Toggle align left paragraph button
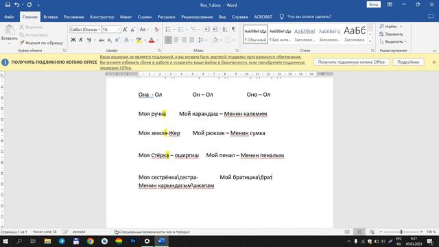Viewport: 439px width, 247px height. (168, 40)
